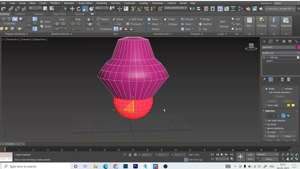Select the Model radio button
This screenshot has width=300, height=169.
tap(266, 89)
